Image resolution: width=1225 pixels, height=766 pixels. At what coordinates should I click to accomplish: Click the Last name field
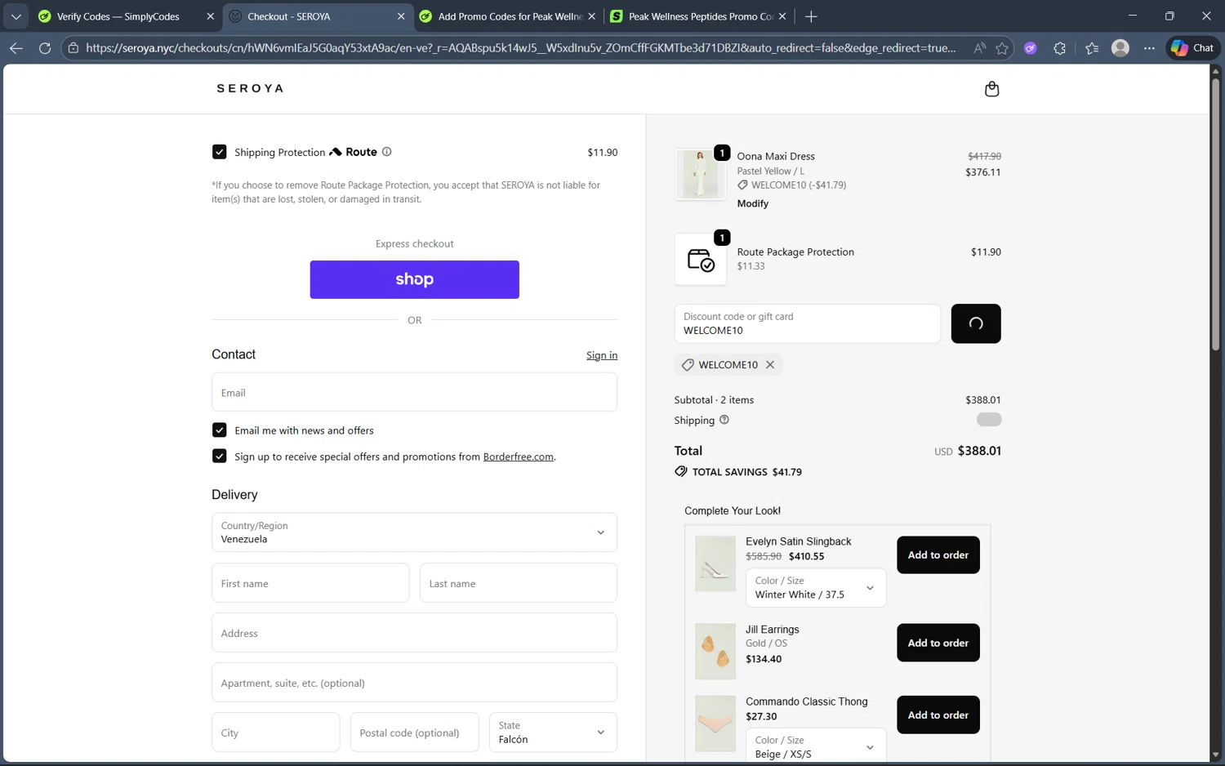click(x=518, y=583)
